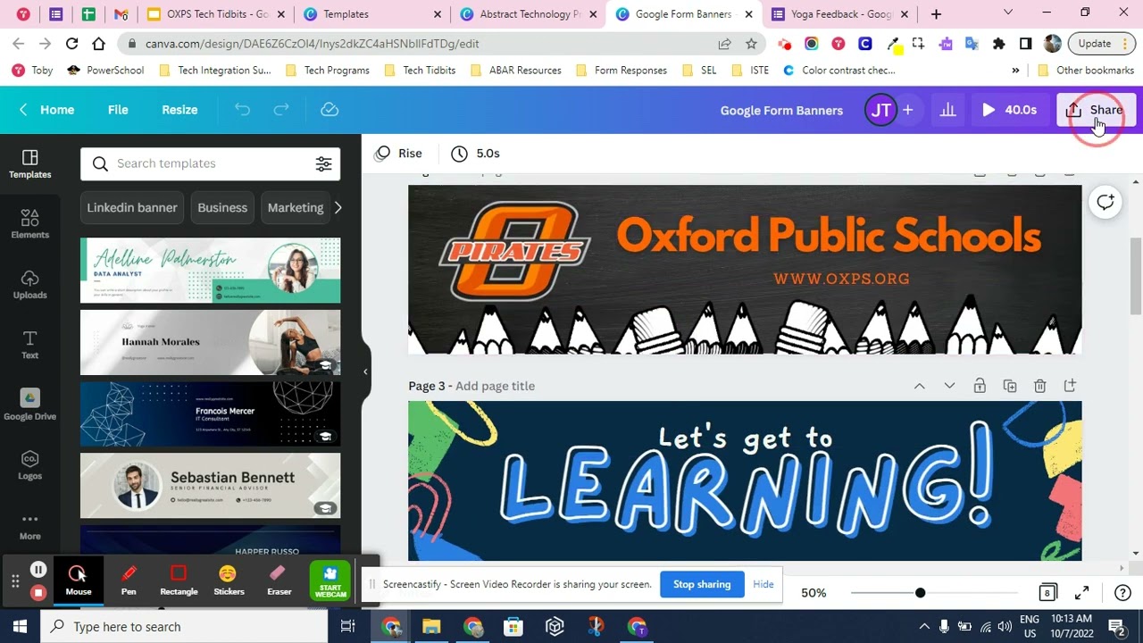1143x643 pixels.
Task: Open grid view showing 8 pages
Action: pos(1047,593)
